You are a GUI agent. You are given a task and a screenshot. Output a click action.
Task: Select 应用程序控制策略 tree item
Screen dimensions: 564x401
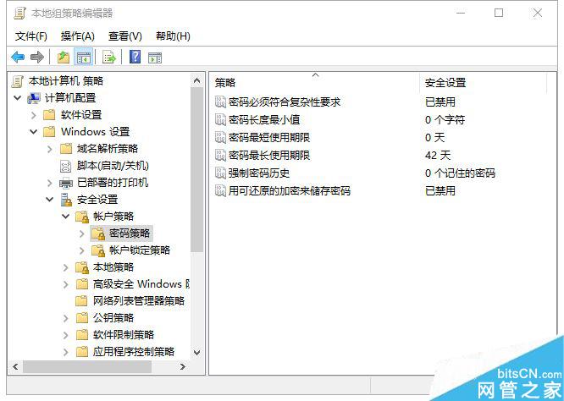pos(134,352)
